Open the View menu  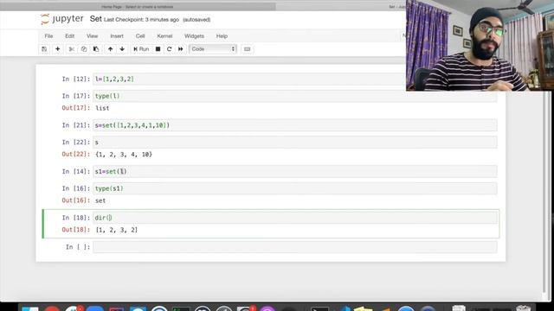click(93, 36)
